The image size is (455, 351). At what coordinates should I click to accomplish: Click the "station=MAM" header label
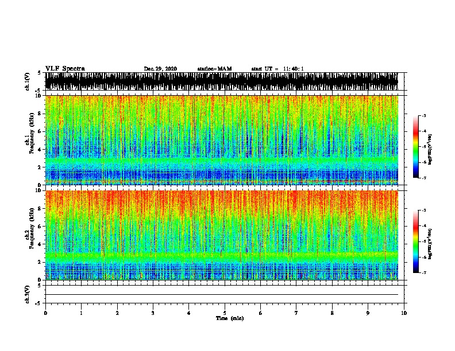[x=214, y=69]
